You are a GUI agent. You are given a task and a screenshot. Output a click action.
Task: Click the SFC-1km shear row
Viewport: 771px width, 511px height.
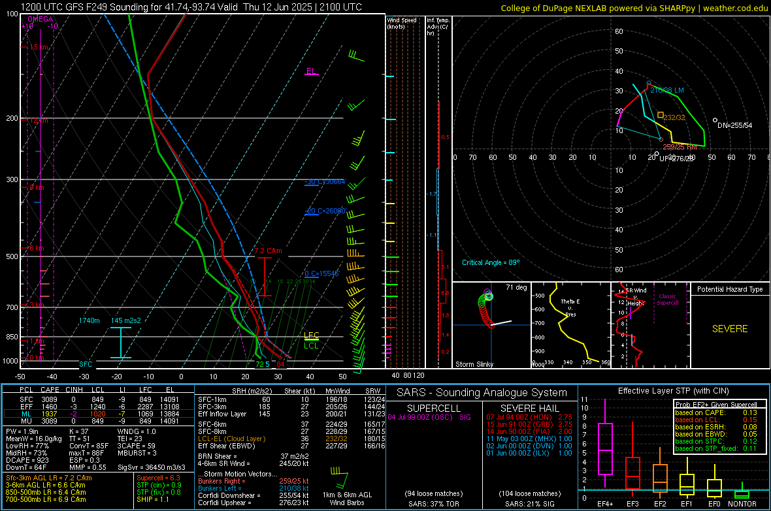point(291,399)
